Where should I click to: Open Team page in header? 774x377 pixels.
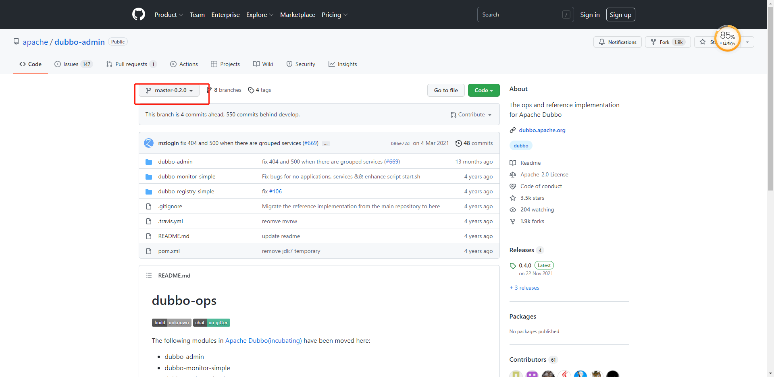[197, 14]
